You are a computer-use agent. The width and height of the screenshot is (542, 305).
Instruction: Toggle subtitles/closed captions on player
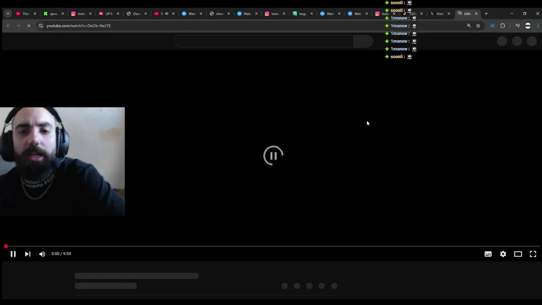(488, 254)
